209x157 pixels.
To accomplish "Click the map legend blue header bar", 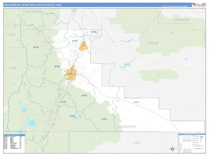I will (x=192, y=134).
